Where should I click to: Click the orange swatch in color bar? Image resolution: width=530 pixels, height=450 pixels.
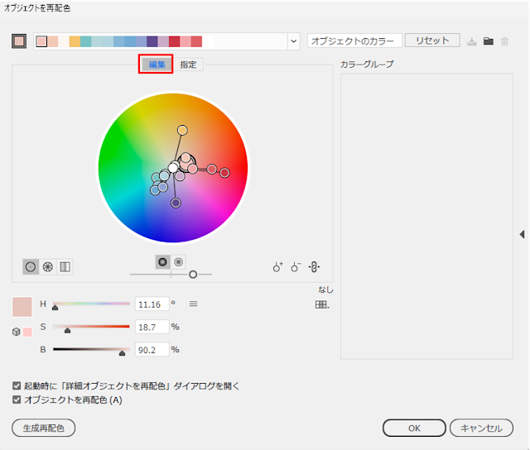tap(75, 41)
